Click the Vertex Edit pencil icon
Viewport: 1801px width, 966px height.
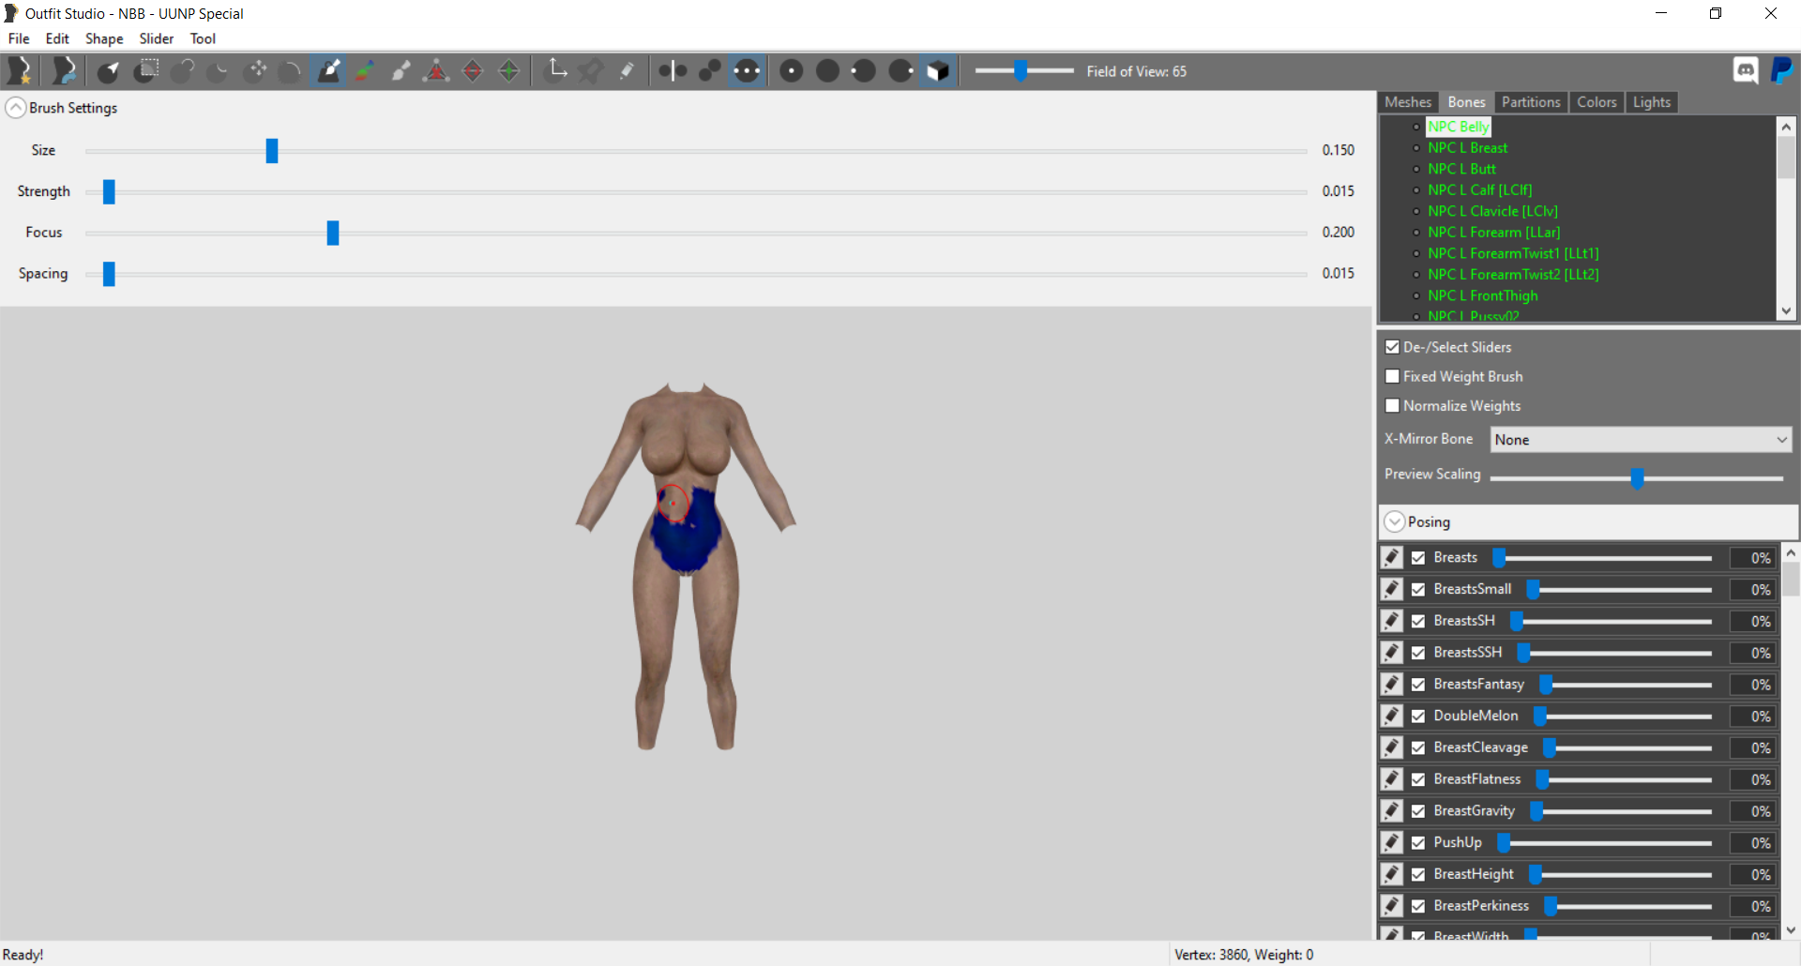[x=628, y=70]
